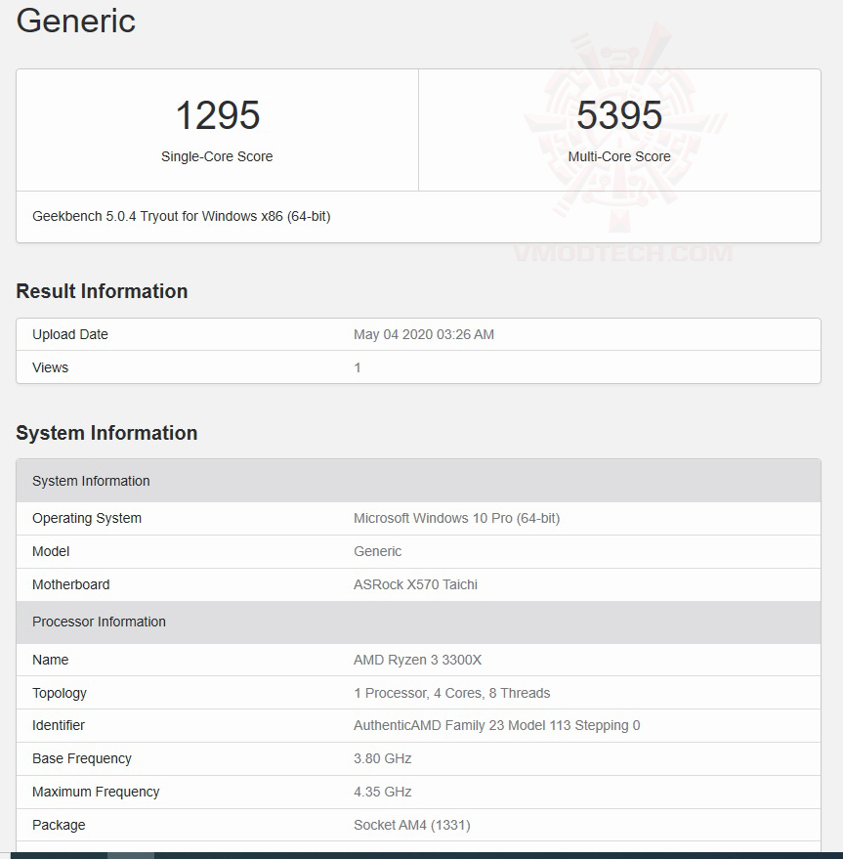
Task: Click the ASRock X570 Taichi motherboard value
Action: pyautogui.click(x=415, y=584)
